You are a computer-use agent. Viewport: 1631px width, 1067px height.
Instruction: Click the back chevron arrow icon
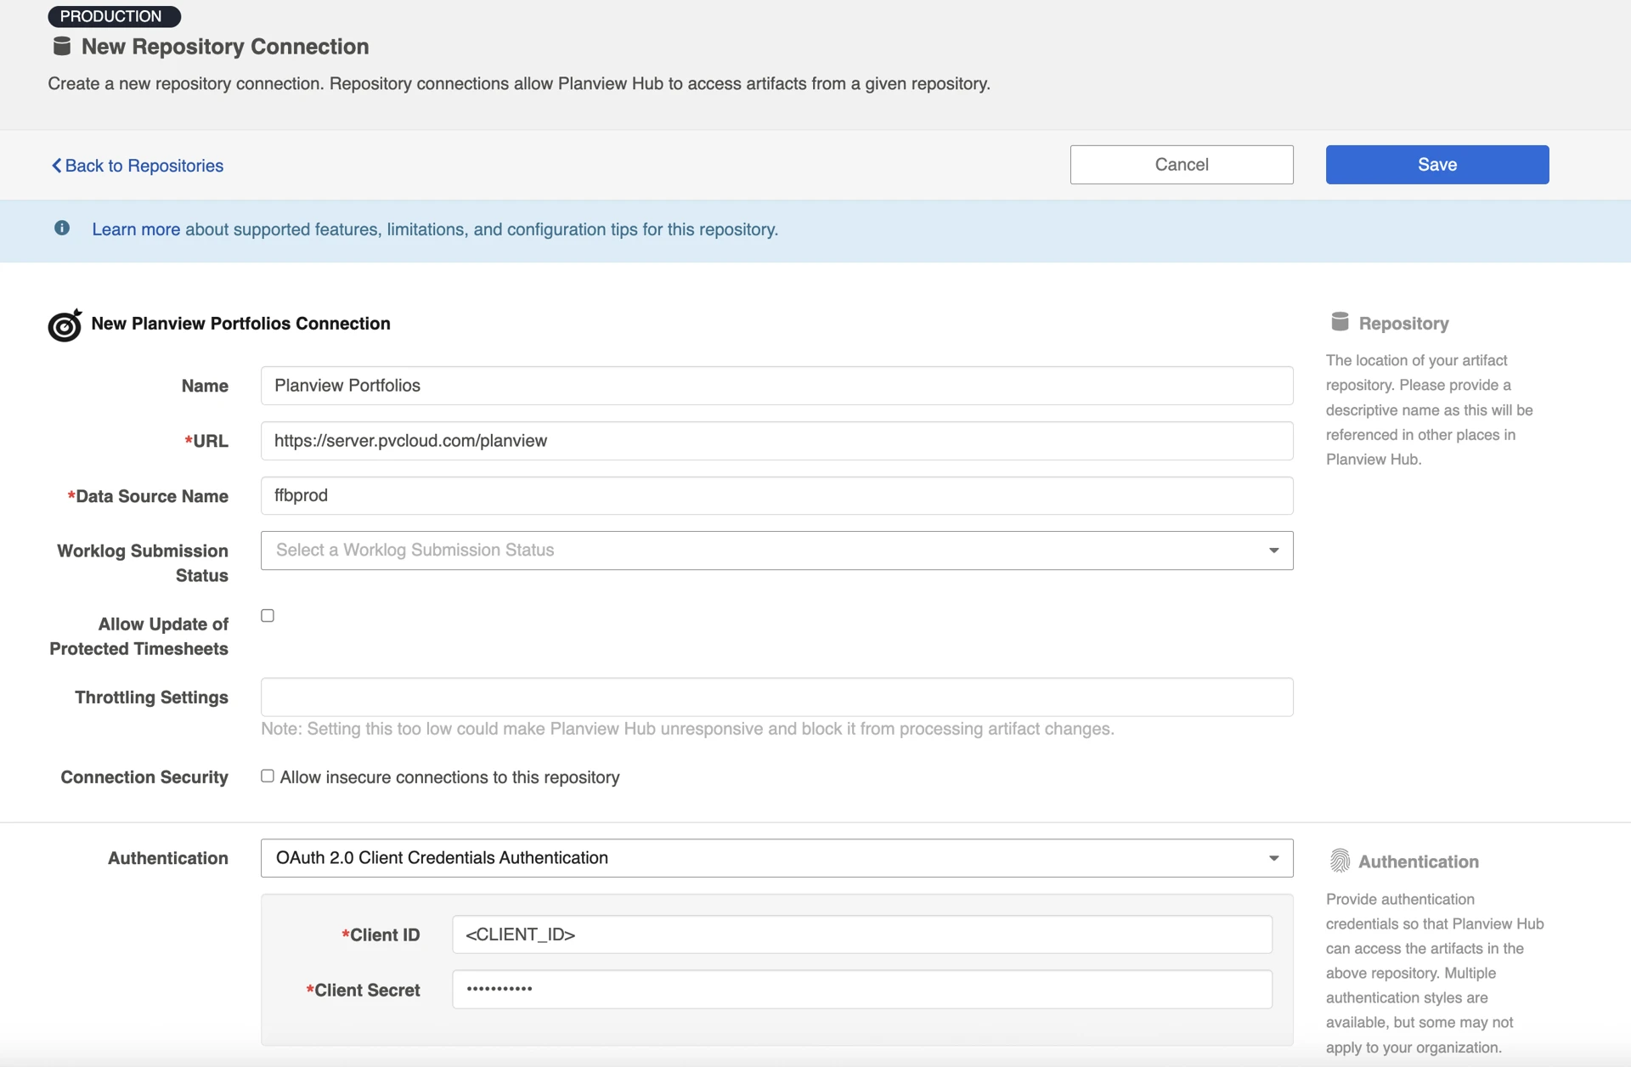tap(56, 166)
